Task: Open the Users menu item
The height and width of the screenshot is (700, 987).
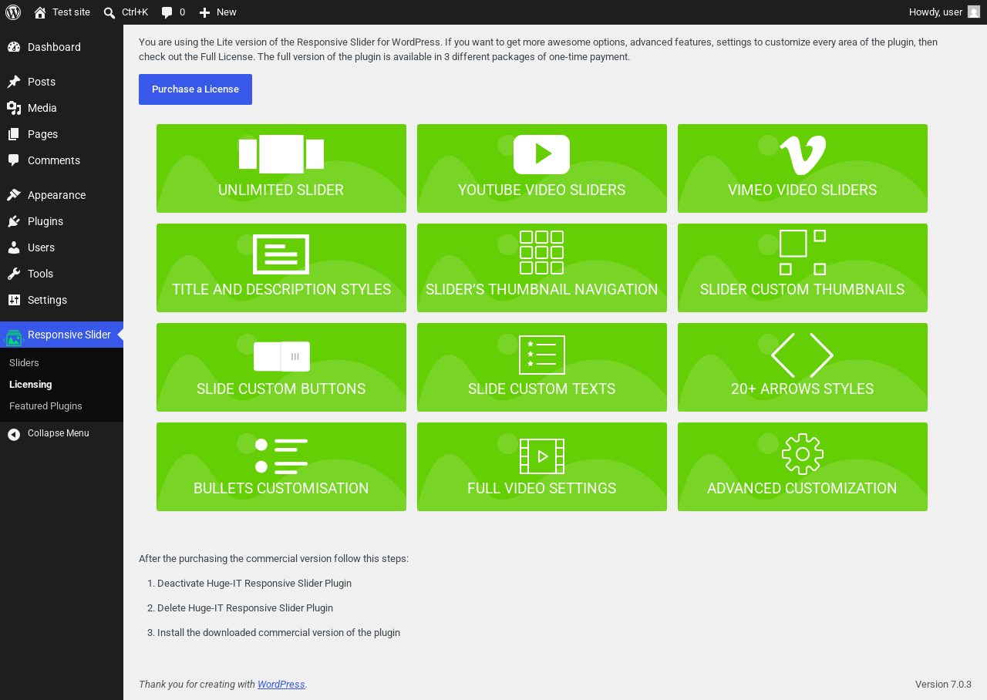Action: [62, 247]
